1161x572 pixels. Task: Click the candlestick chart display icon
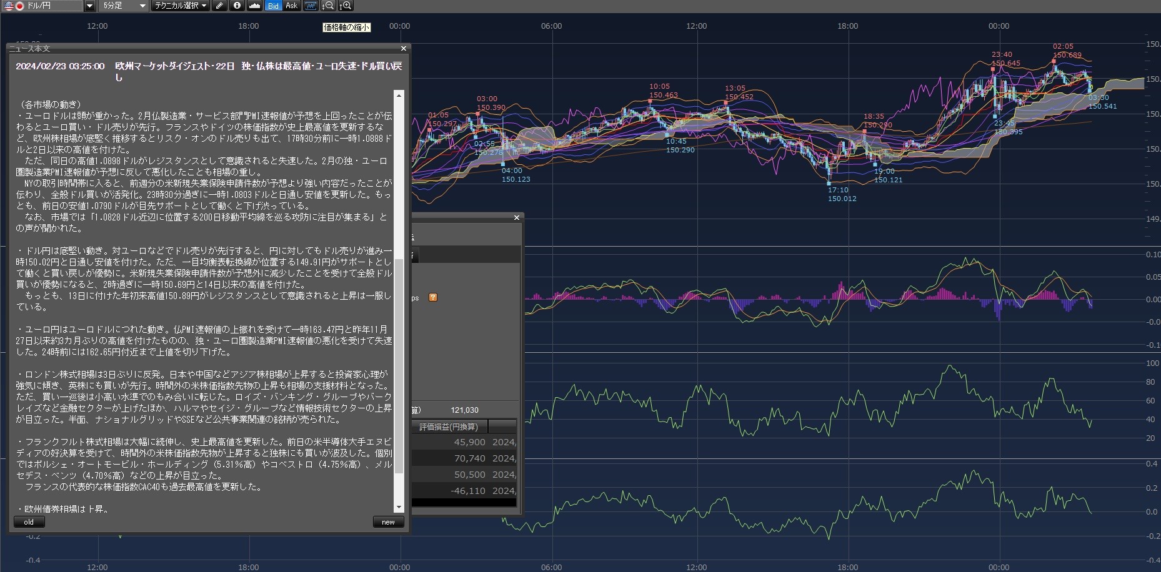pos(311,6)
